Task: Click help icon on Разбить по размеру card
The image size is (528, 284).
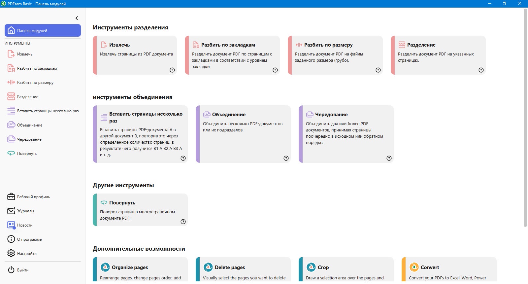Action: click(x=378, y=70)
